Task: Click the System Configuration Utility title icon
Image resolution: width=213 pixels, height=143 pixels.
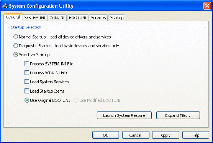Action: click(5, 6)
